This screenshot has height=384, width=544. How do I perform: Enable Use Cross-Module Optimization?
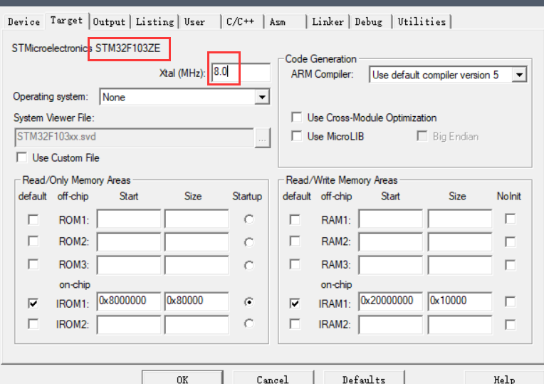(x=297, y=118)
